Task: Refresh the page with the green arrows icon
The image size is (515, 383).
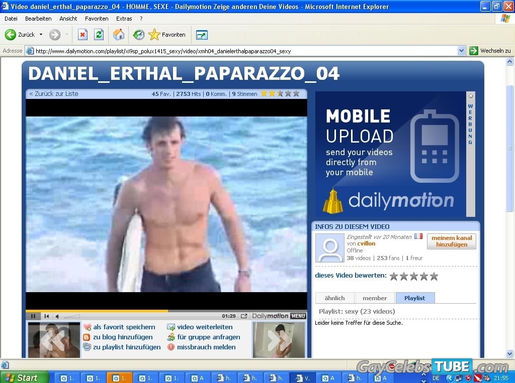Action: pyautogui.click(x=99, y=35)
